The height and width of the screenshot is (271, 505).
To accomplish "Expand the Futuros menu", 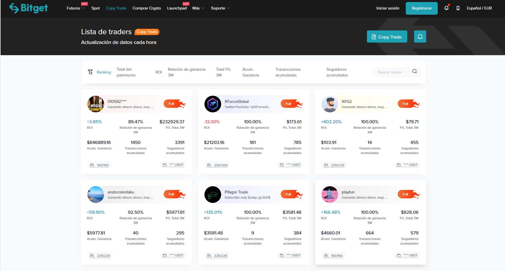I will 76,8.
